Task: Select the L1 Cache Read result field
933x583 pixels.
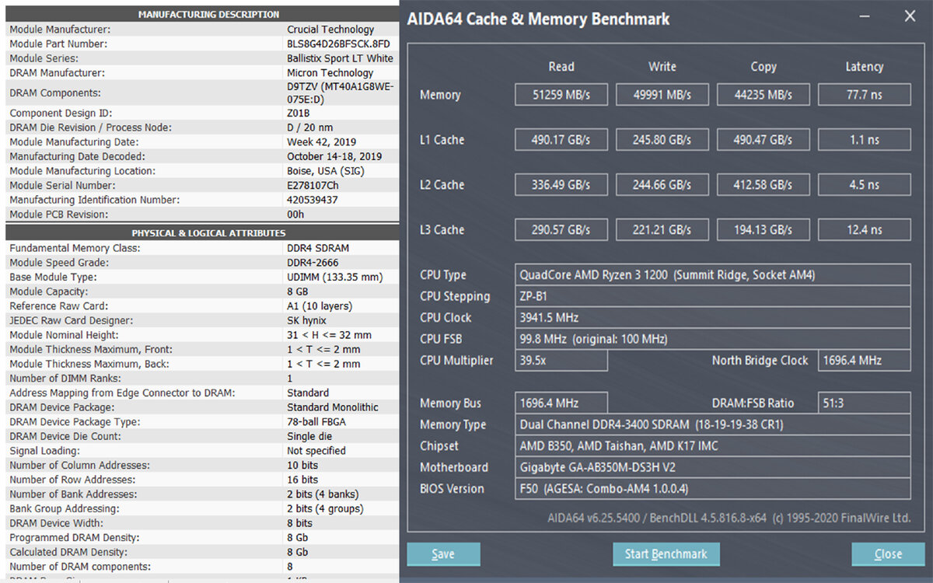Action: (x=561, y=139)
